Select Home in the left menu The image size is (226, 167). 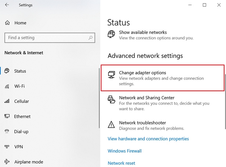[20, 23]
